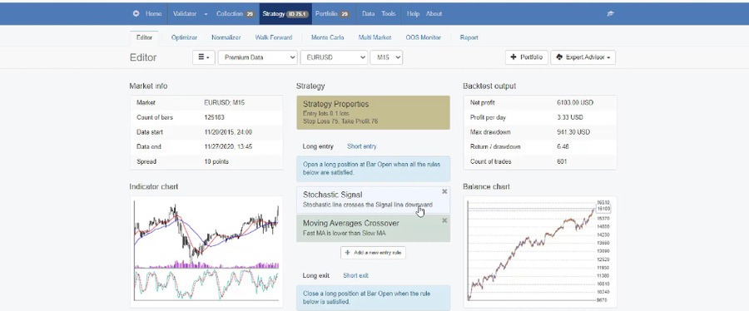The width and height of the screenshot is (749, 311).
Task: Open Collection in the top navigation
Action: click(230, 14)
